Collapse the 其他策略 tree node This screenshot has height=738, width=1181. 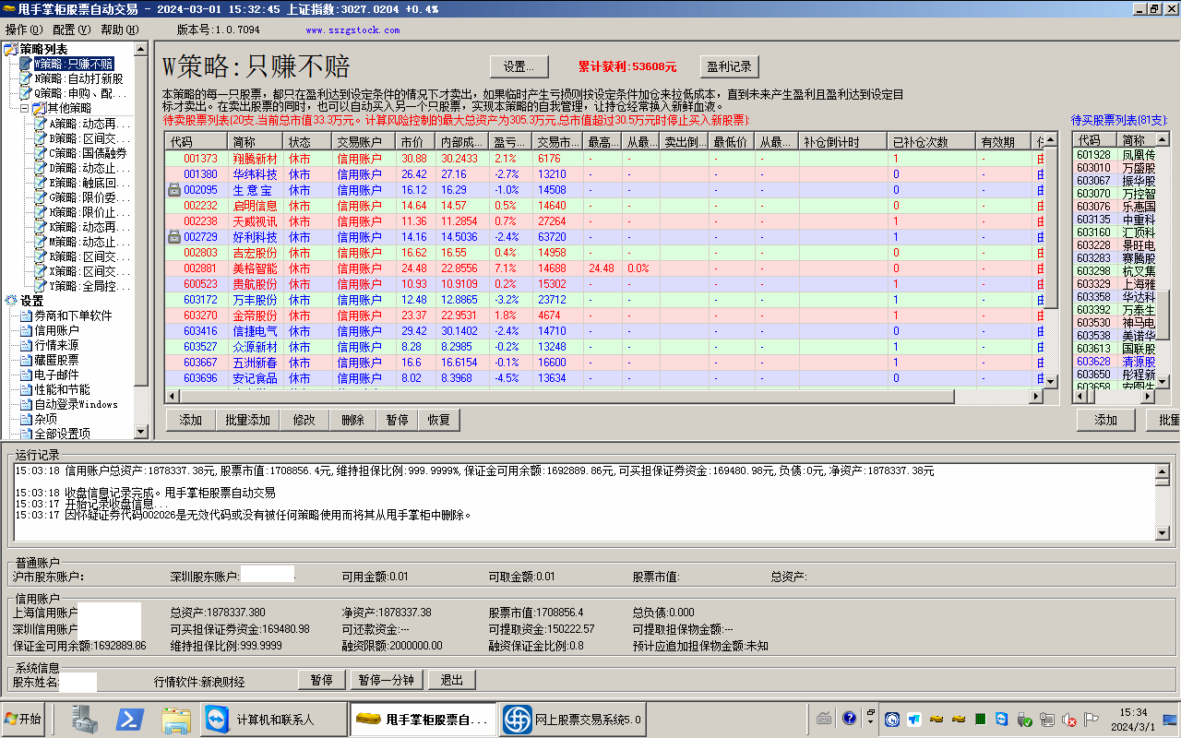tap(25, 108)
